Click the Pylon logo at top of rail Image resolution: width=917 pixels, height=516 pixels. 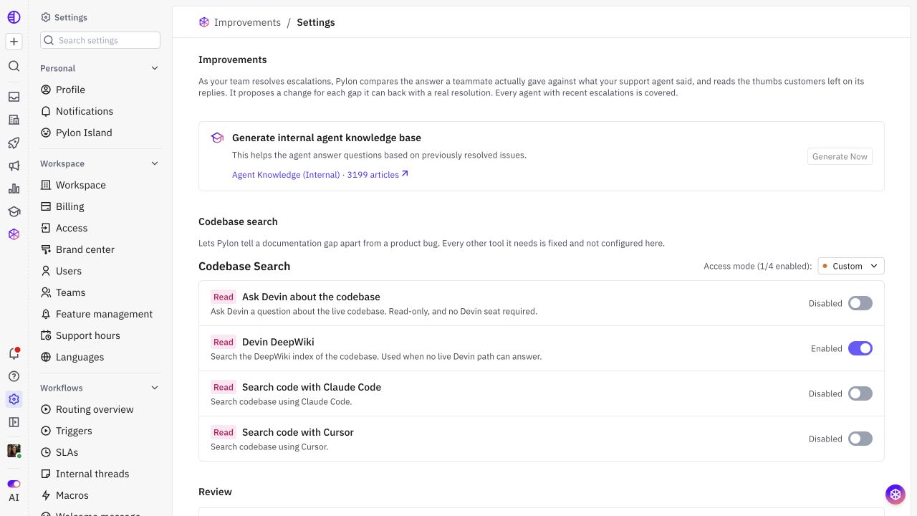click(x=14, y=17)
